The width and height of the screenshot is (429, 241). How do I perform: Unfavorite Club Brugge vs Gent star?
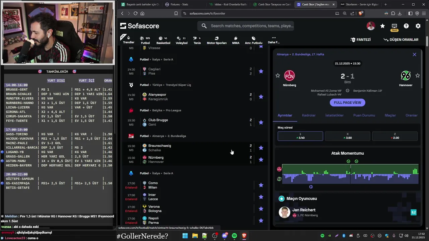click(x=261, y=123)
